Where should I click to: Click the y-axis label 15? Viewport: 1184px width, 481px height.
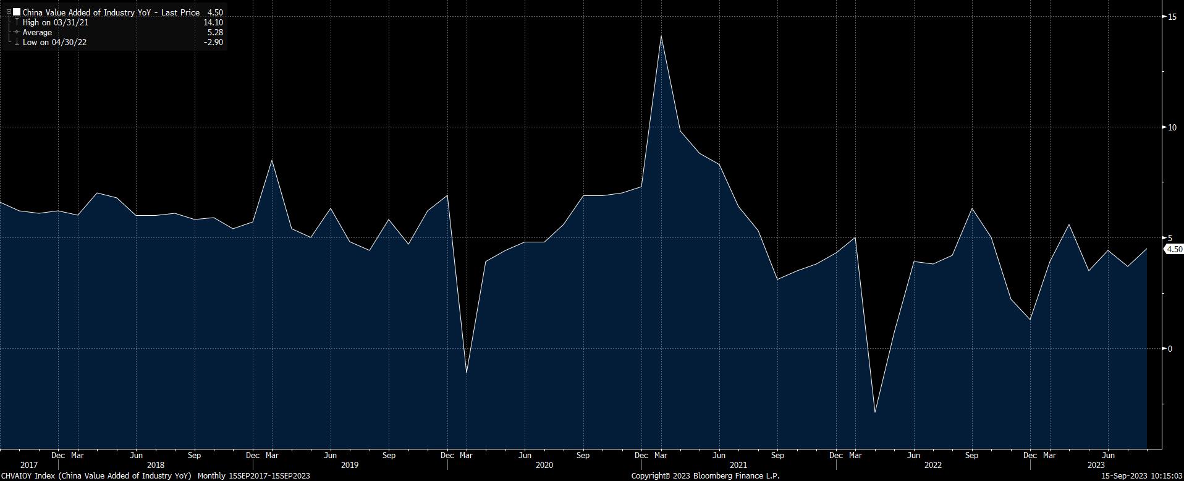(x=1172, y=17)
